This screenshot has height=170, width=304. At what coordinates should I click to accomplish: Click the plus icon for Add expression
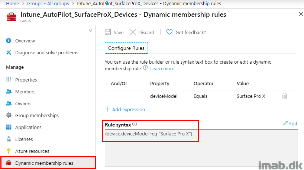(108, 109)
